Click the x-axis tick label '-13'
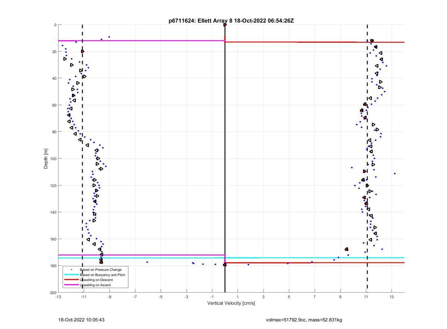Screen dimensions: 447x329 [58, 297]
